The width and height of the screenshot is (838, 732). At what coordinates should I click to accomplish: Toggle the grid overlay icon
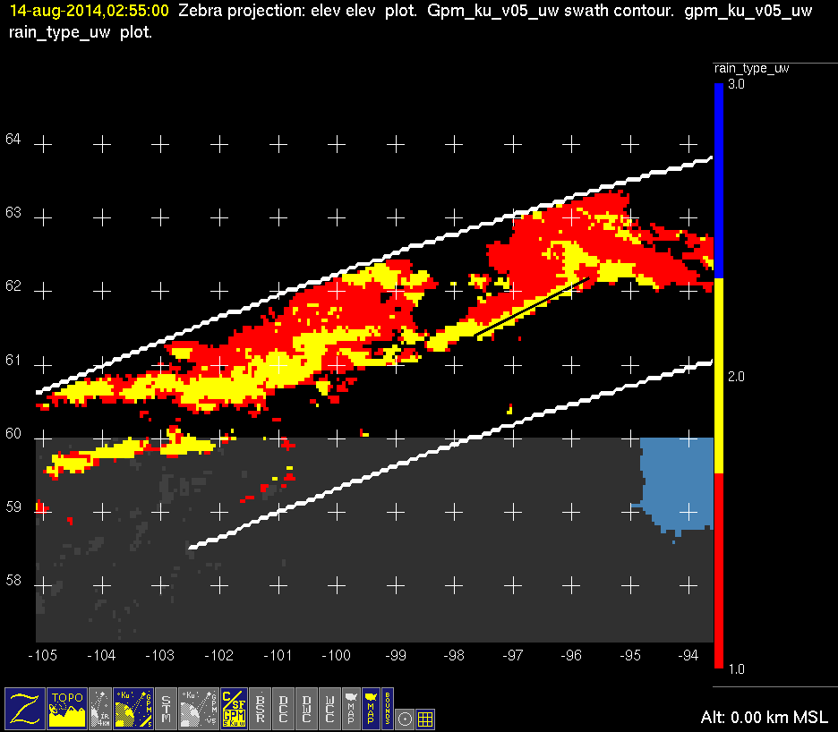425,718
